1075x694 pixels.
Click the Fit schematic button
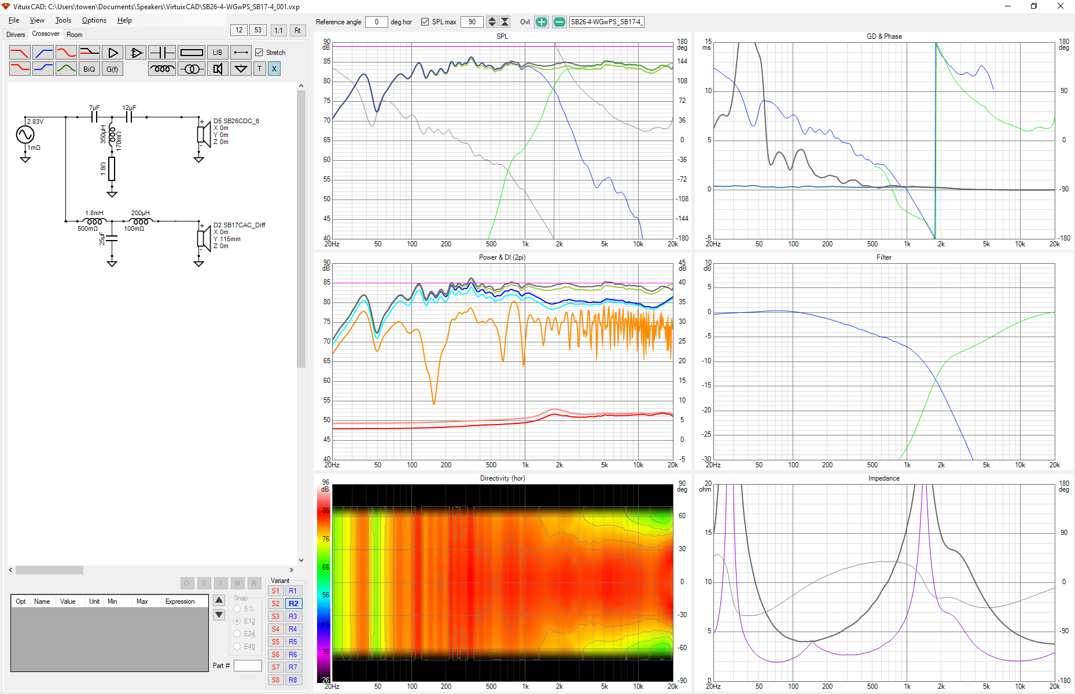(x=297, y=31)
